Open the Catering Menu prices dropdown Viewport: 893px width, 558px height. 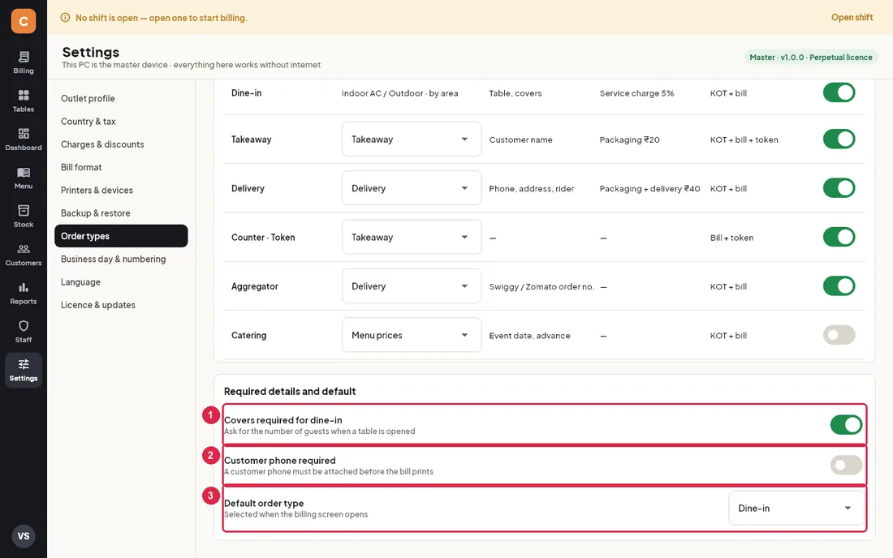coord(412,335)
